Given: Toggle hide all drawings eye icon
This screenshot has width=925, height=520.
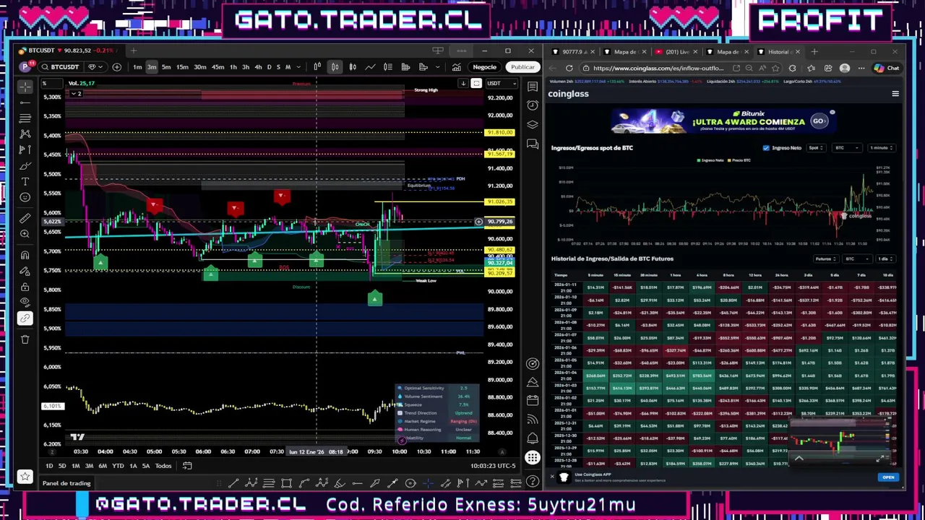Looking at the screenshot, I should (25, 302).
